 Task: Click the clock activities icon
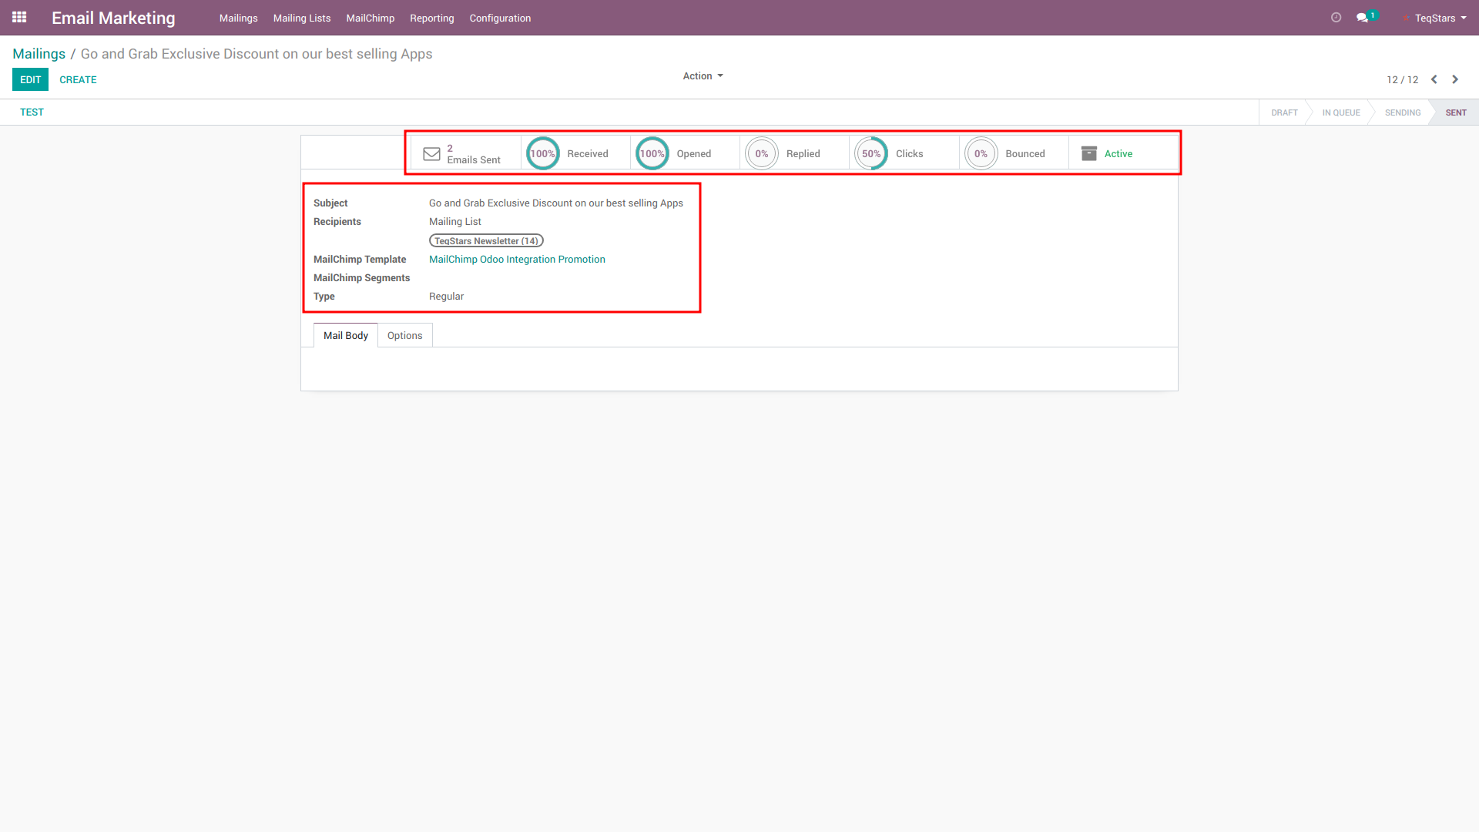point(1336,18)
